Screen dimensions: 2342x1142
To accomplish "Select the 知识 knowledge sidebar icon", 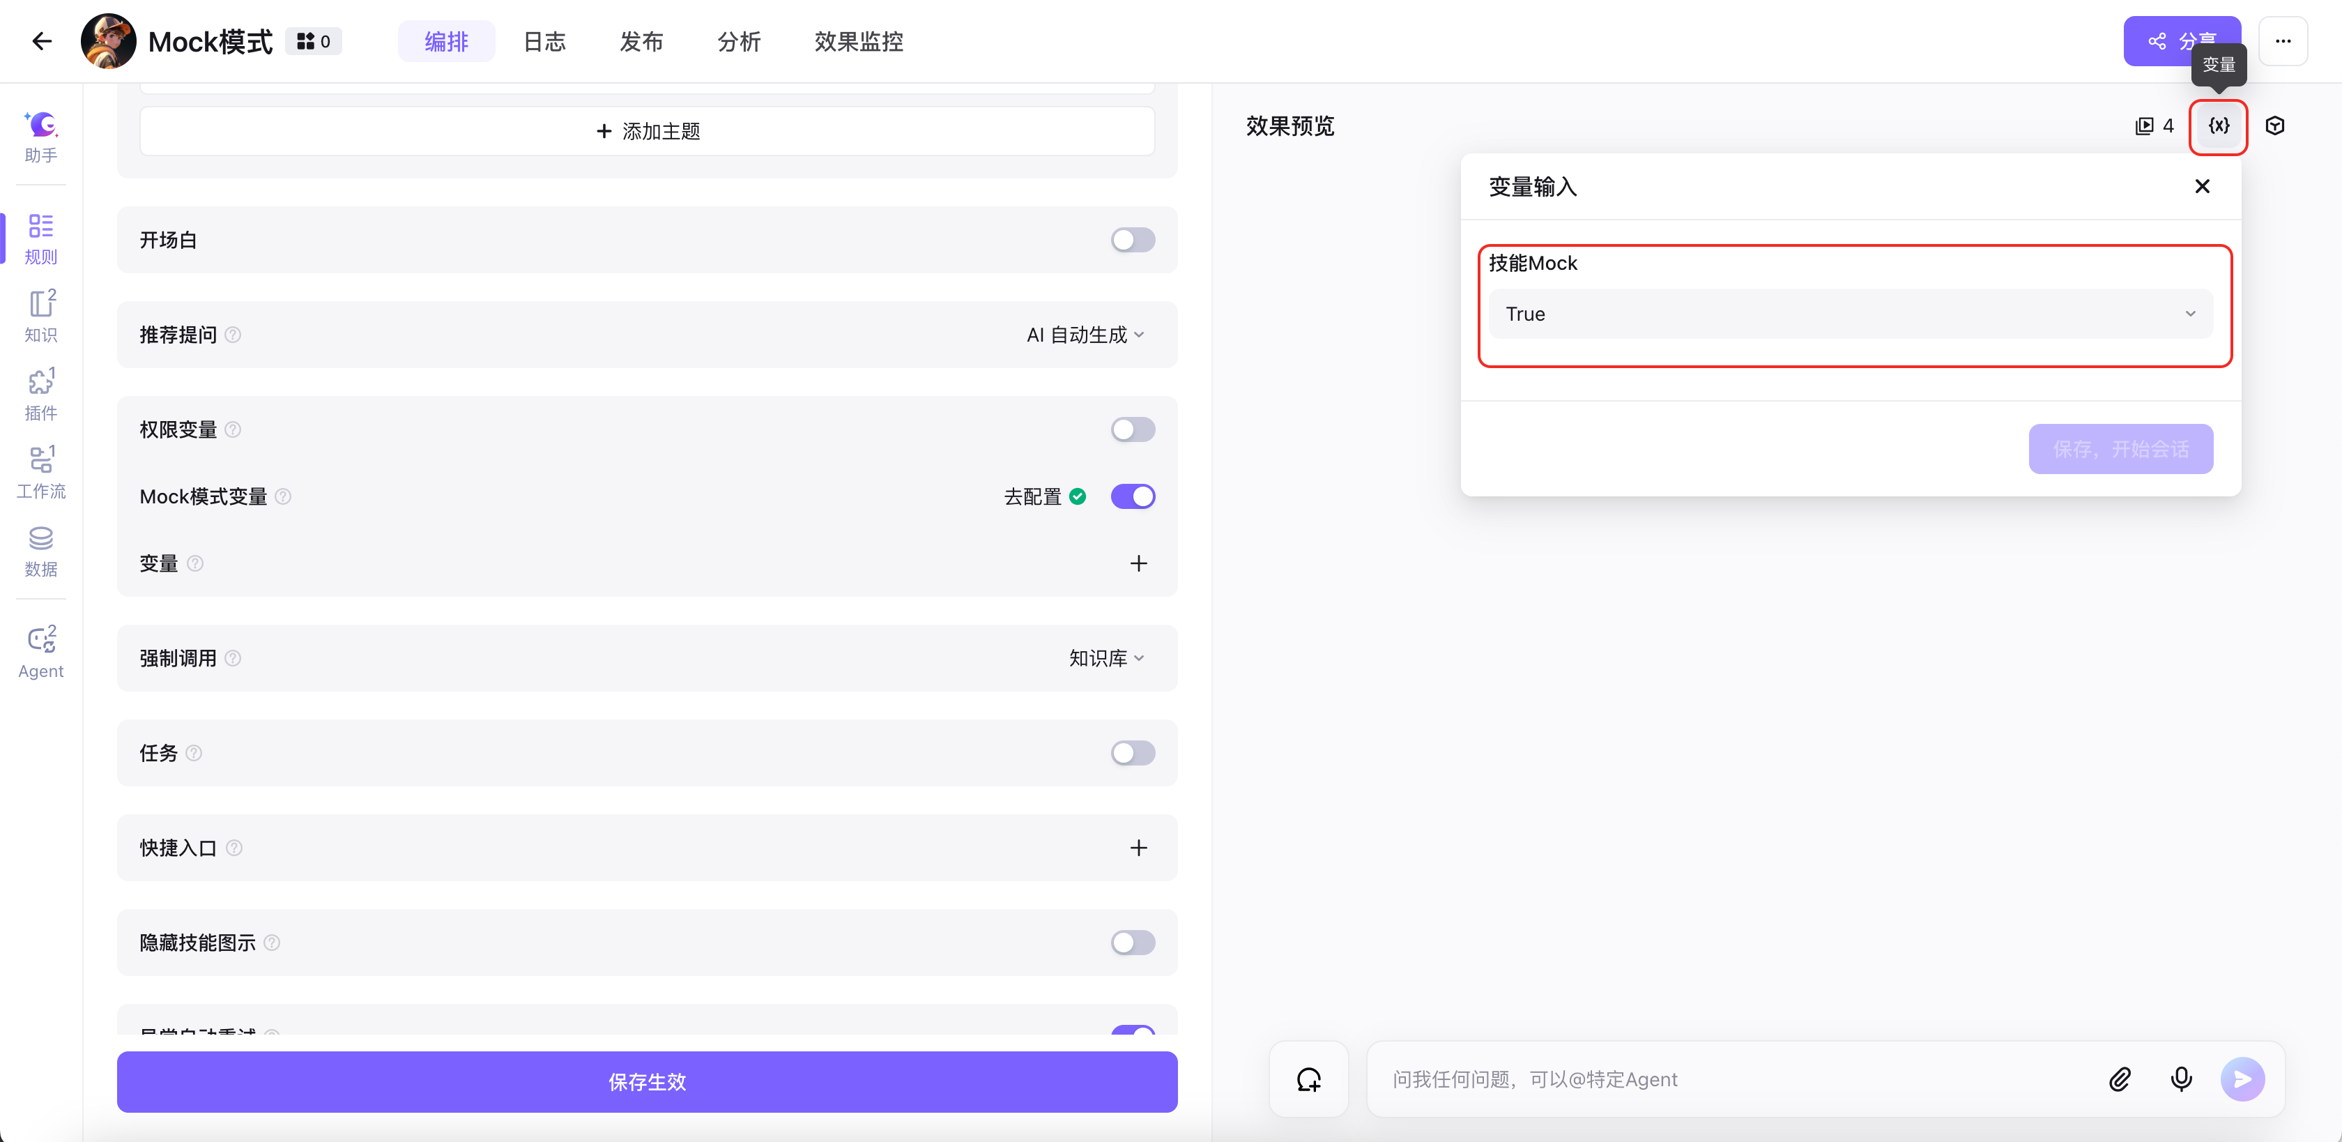I will tap(41, 314).
